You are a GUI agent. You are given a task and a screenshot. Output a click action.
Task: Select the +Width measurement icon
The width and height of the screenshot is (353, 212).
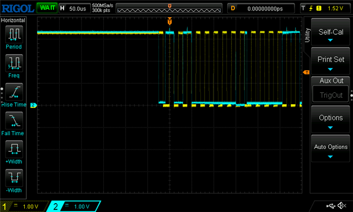(14, 149)
